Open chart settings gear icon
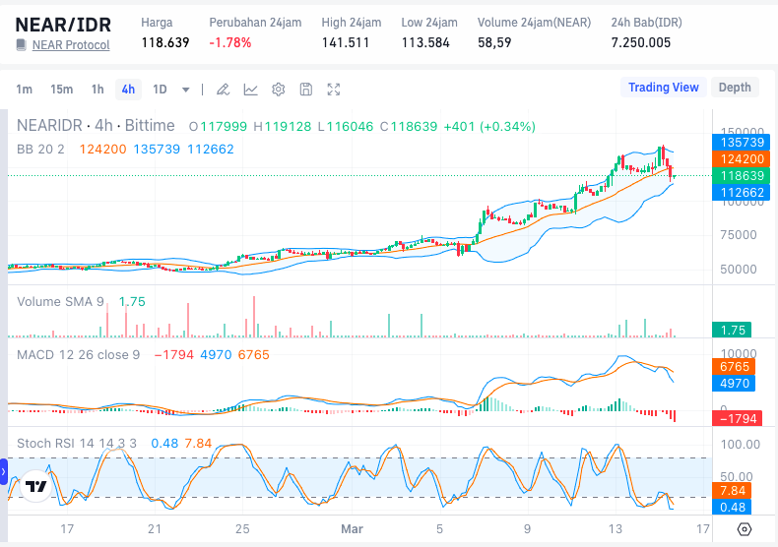Screen dimensions: 778x547 tap(279, 90)
